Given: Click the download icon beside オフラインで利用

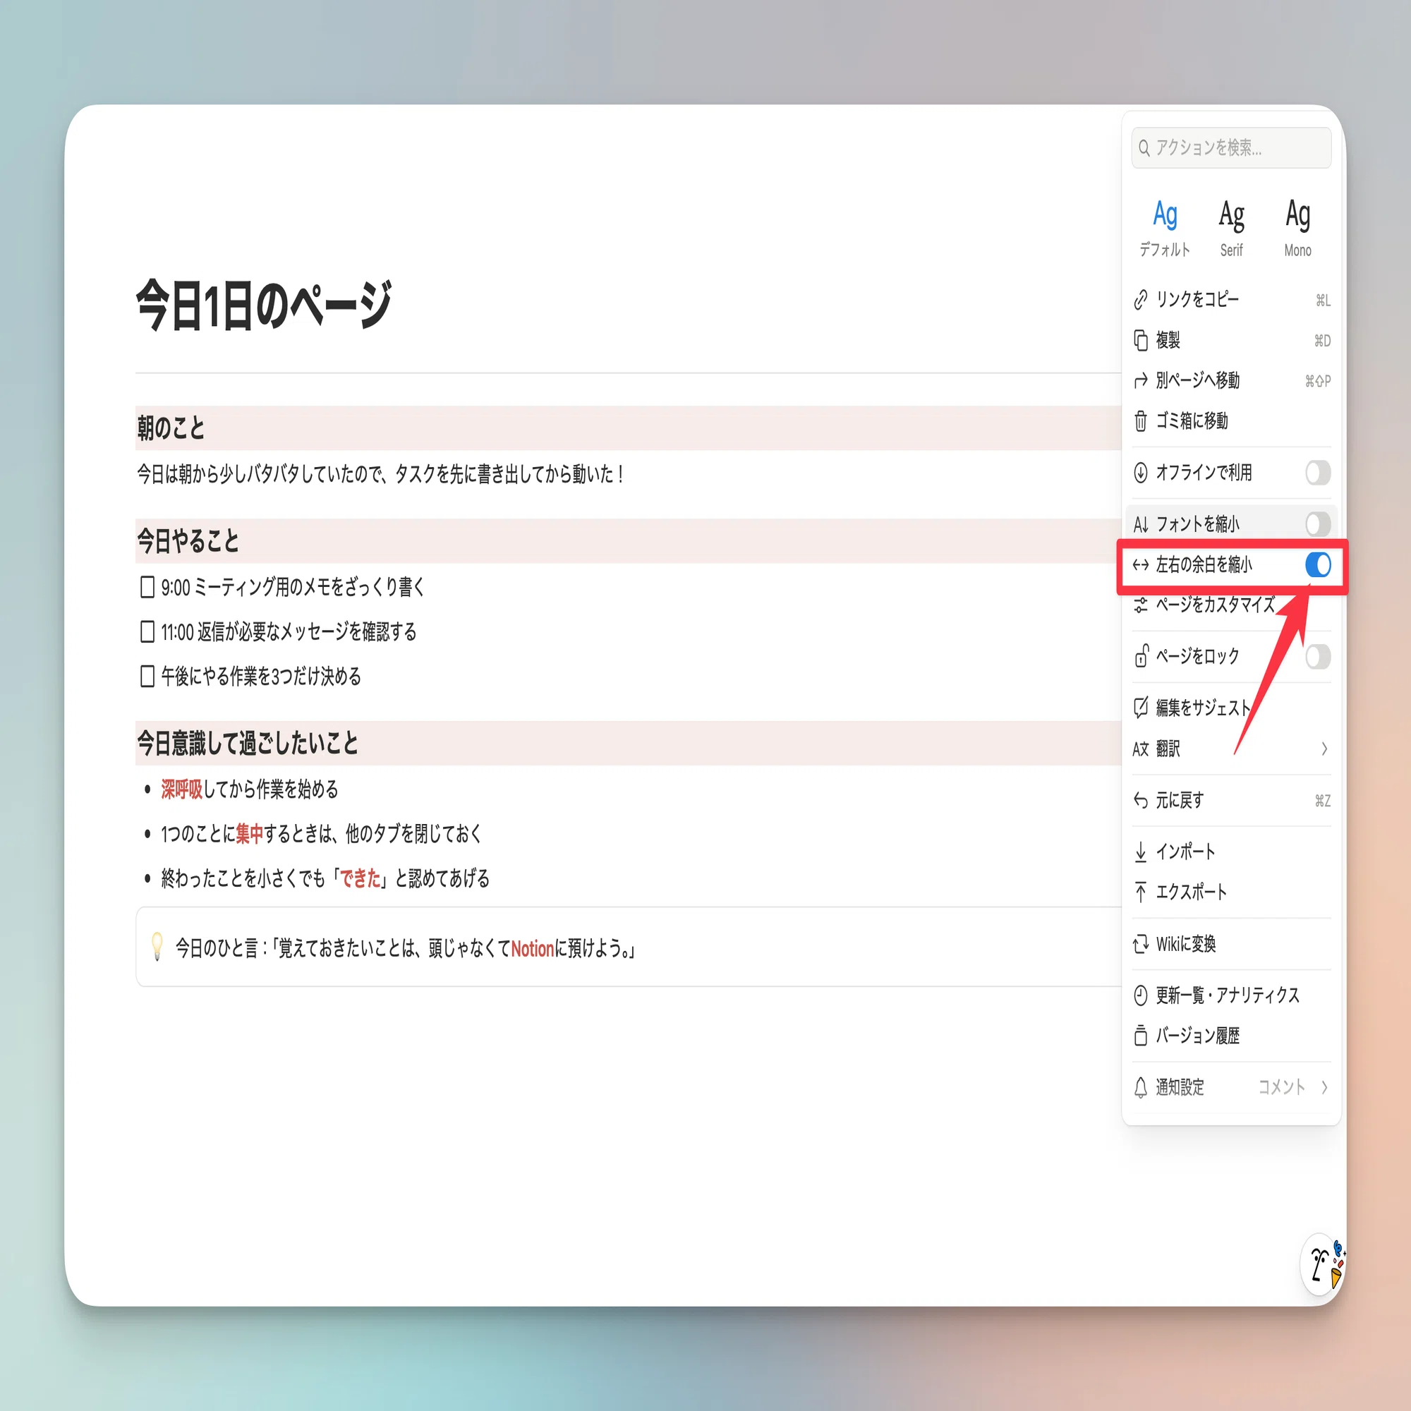Looking at the screenshot, I should click(1140, 473).
